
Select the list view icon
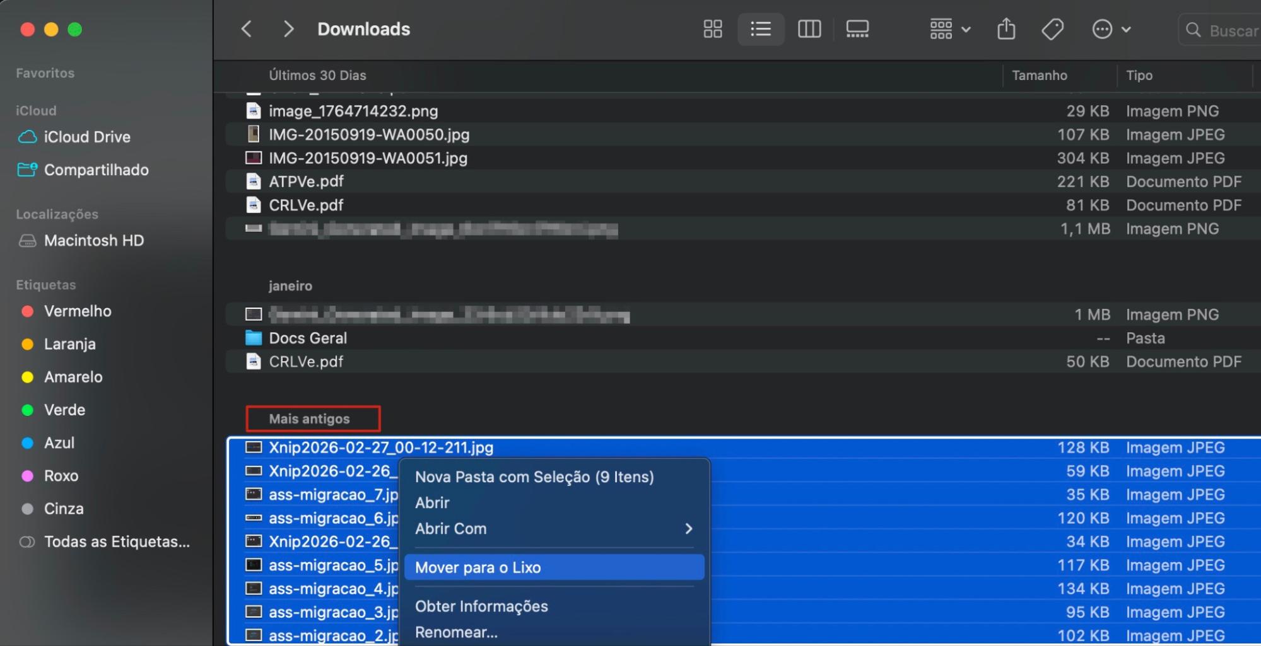(x=760, y=28)
